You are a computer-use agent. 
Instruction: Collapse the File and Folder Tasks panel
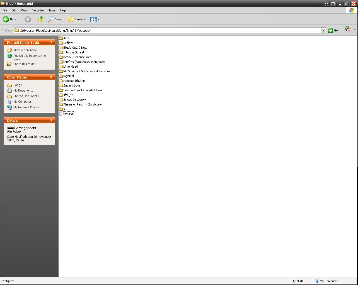click(51, 42)
